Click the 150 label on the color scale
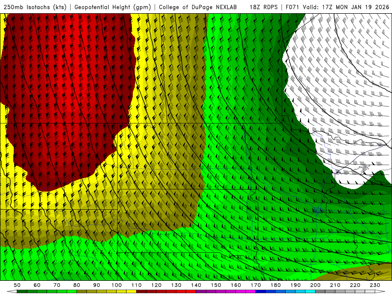The image size is (392, 294). (x=216, y=285)
